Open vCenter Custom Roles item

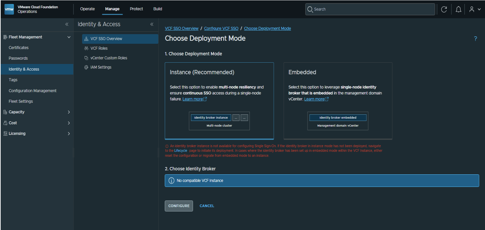(109, 58)
